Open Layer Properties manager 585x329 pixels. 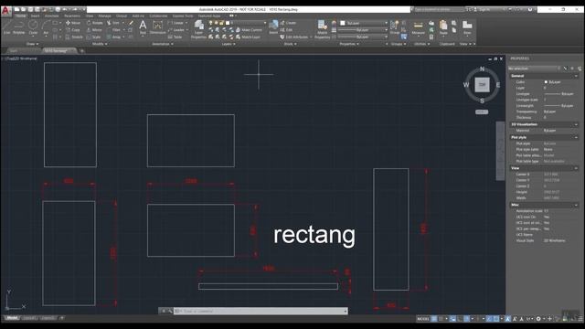click(199, 29)
